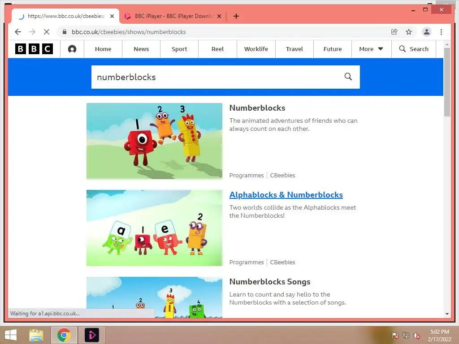Open the Chrome profile avatar
Image resolution: width=459 pixels, height=344 pixels.
[427, 32]
